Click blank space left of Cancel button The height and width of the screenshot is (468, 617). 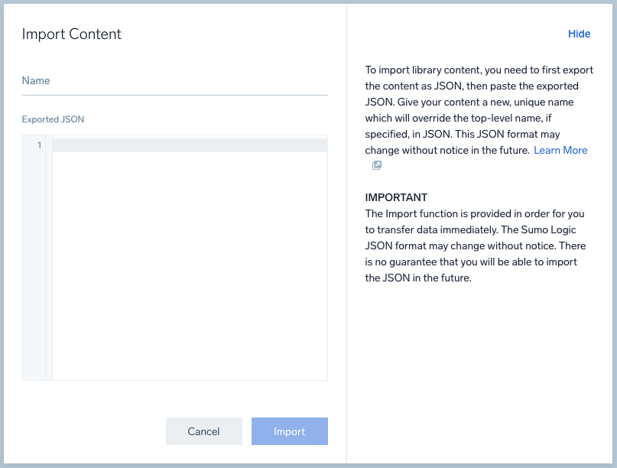tap(92, 431)
